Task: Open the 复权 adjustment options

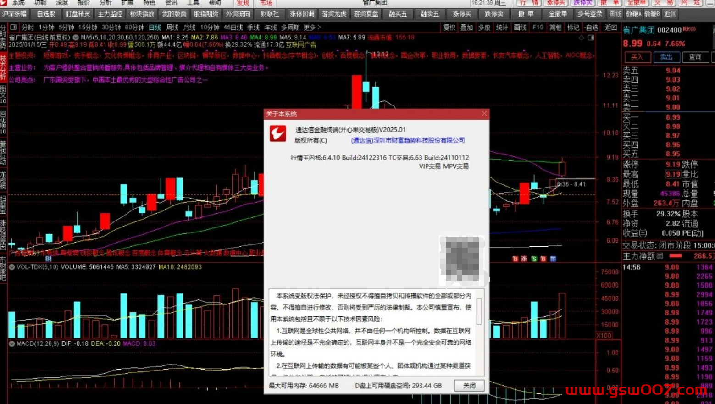Action: pyautogui.click(x=449, y=28)
